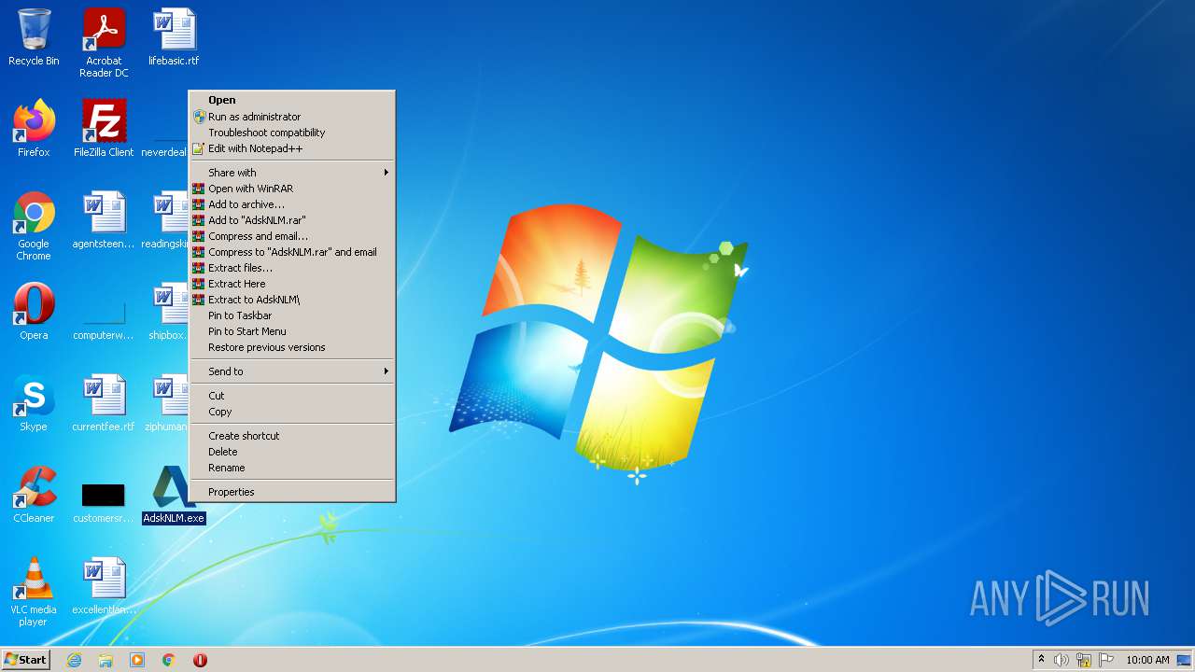1195x672 pixels.
Task: Open Chrome from the taskbar
Action: point(169,660)
